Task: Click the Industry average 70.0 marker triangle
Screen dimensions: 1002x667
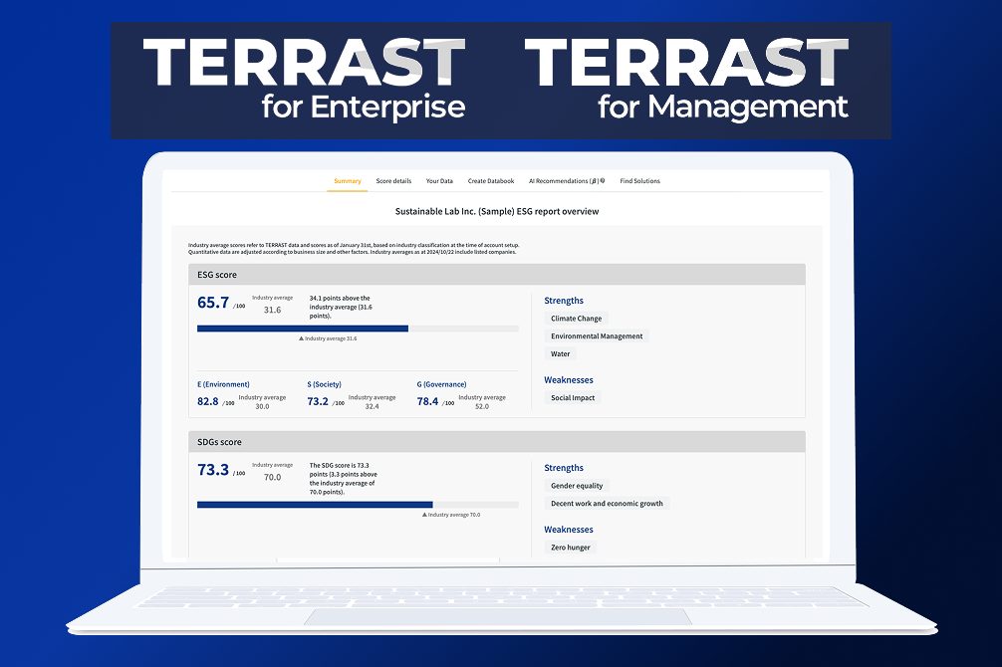Action: point(424,515)
